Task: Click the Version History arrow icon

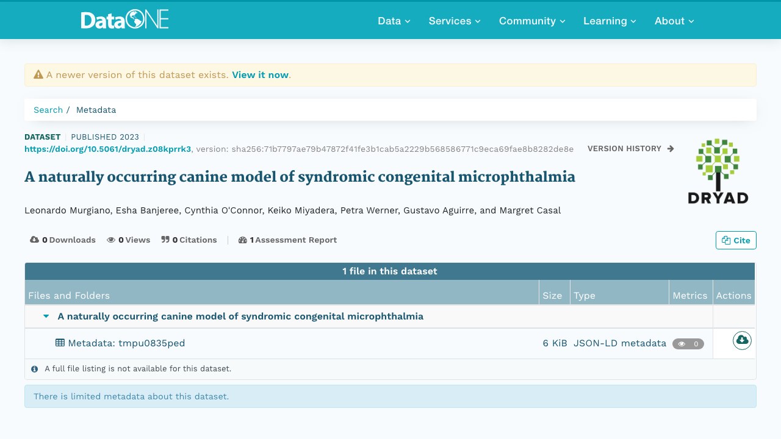Action: (671, 149)
